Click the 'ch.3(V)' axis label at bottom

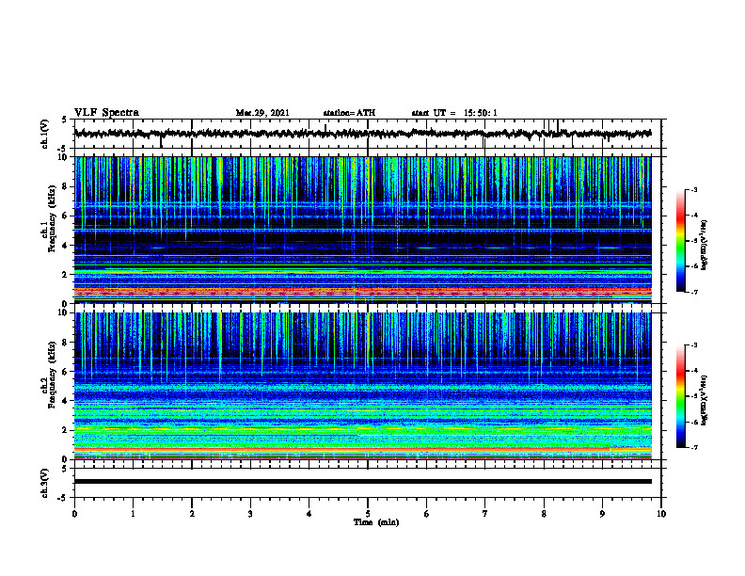click(x=45, y=483)
